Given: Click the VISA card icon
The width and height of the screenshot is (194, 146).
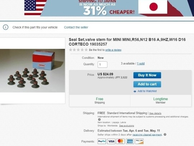Looking at the screenshot, I should (x=111, y=141).
